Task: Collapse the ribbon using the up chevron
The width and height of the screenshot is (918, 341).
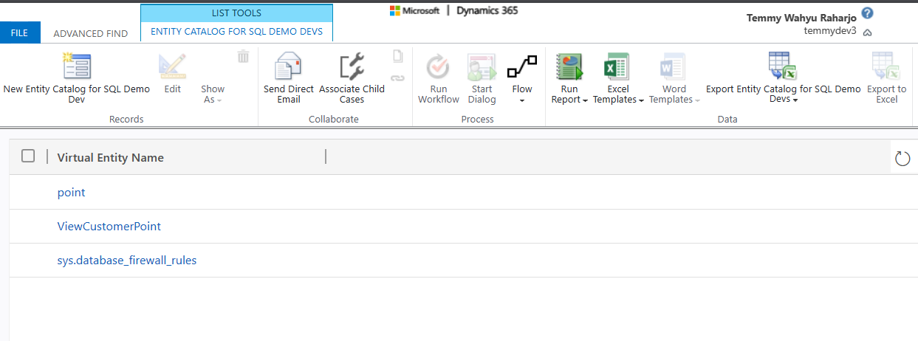Action: 867,32
